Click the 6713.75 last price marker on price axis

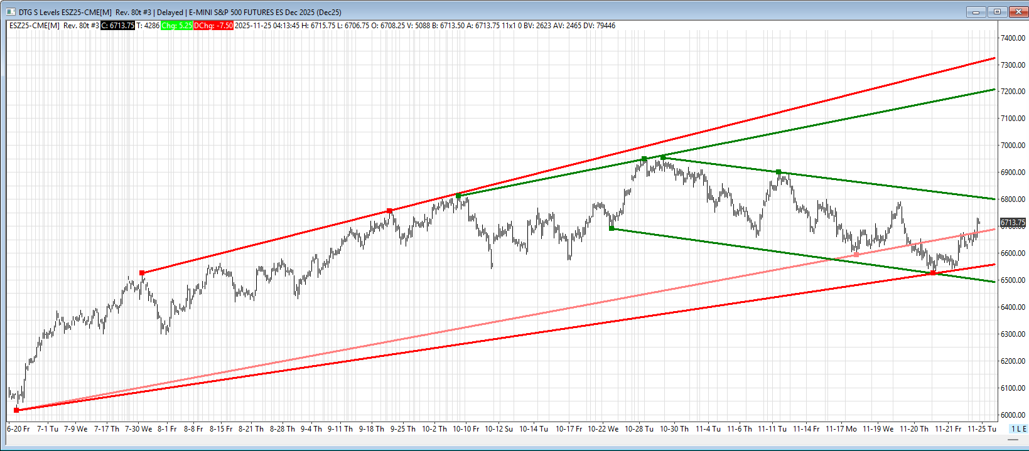click(x=1013, y=223)
